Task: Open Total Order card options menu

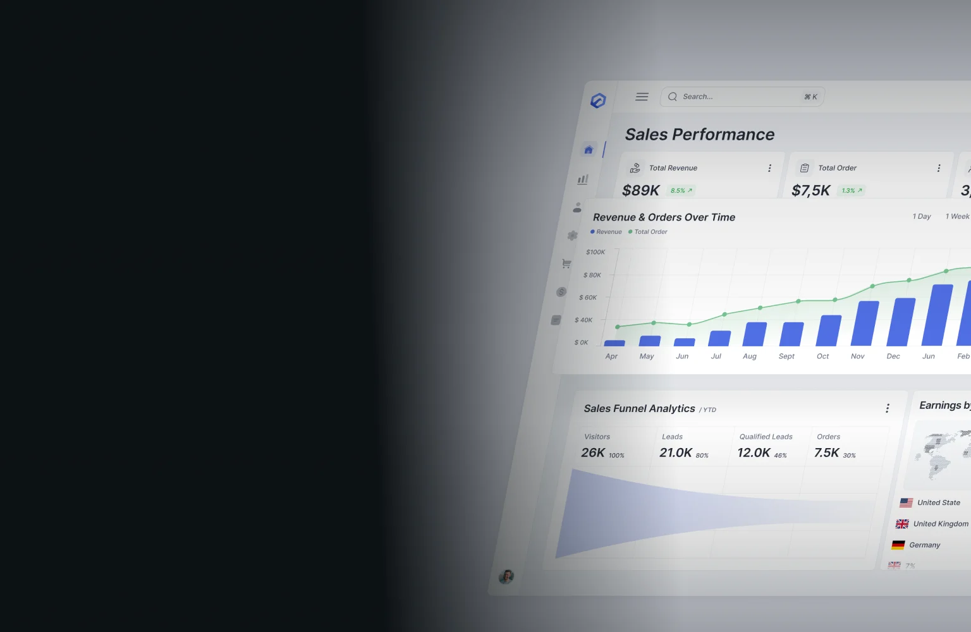Action: click(x=939, y=168)
